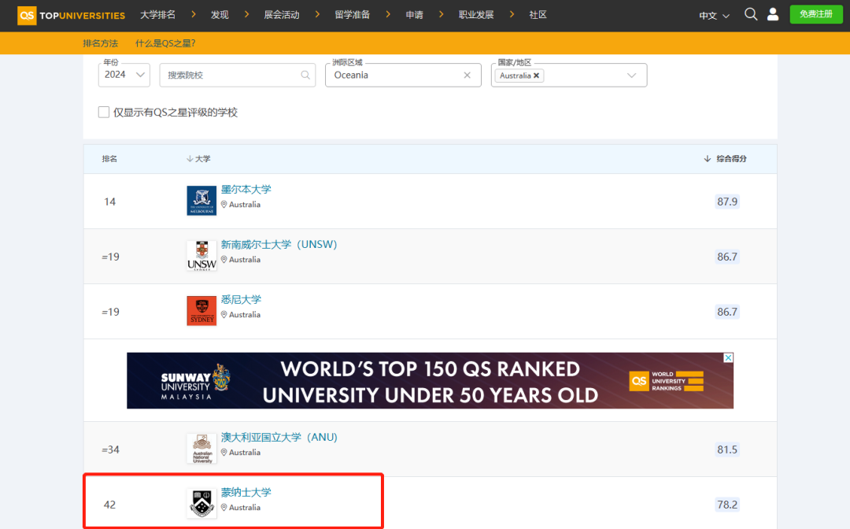This screenshot has width=850, height=529.
Task: Click the magnifier in the 搜索院校 field
Action: click(x=305, y=76)
